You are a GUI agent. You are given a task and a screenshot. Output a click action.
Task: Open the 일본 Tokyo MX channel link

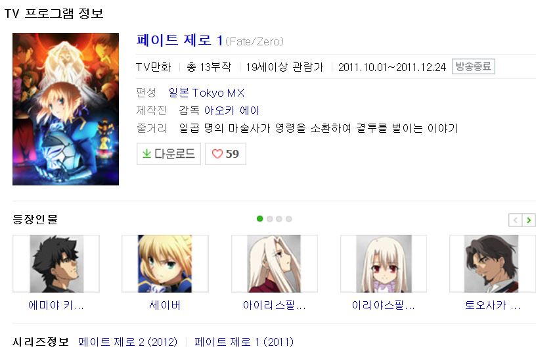click(x=206, y=93)
